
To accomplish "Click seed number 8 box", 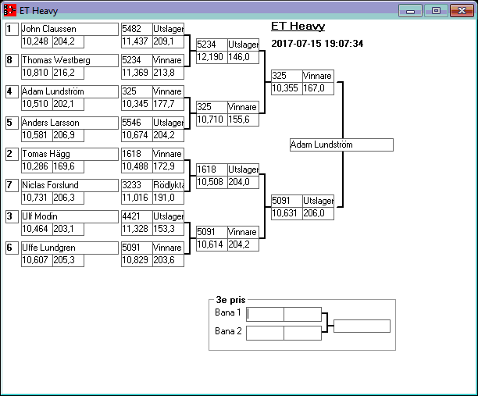I will coord(12,60).
